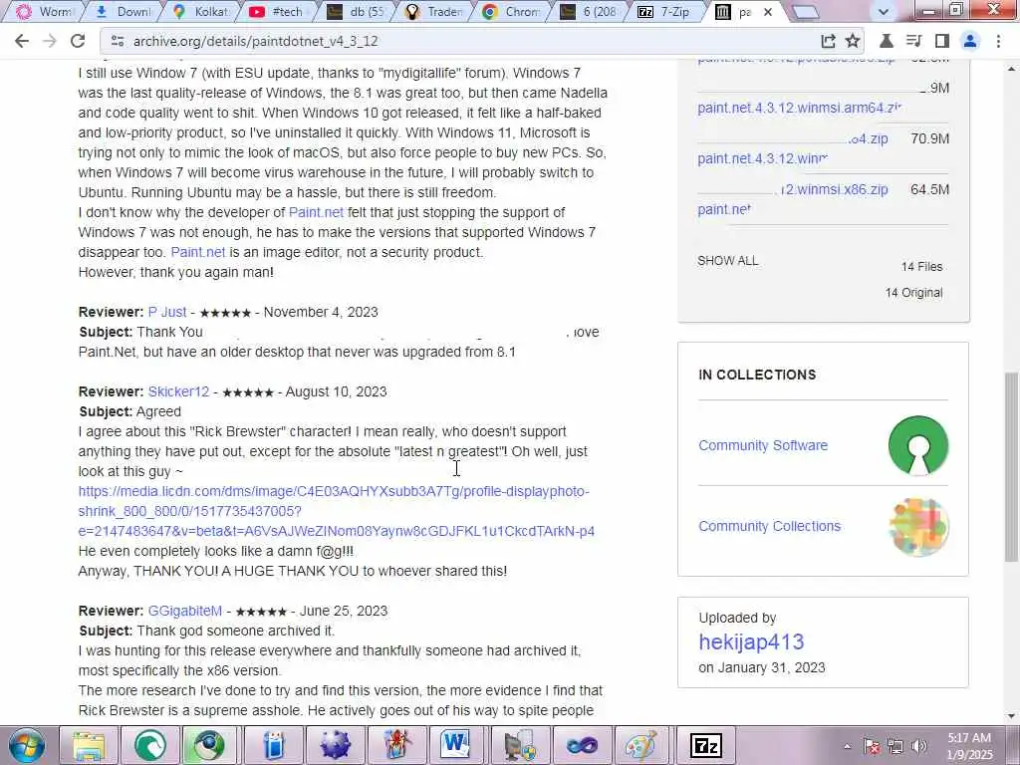Image resolution: width=1020 pixels, height=765 pixels.
Task: Show hidden tray icons arrow
Action: (x=847, y=747)
